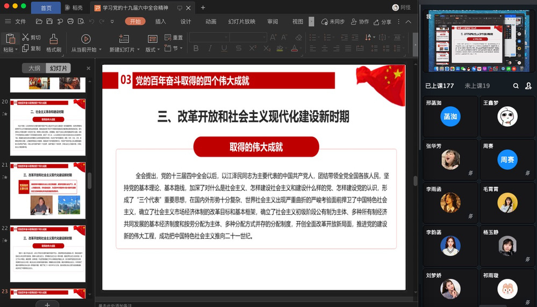Click the print icon in quick toolbar
This screenshot has height=307, width=537.
click(x=70, y=21)
